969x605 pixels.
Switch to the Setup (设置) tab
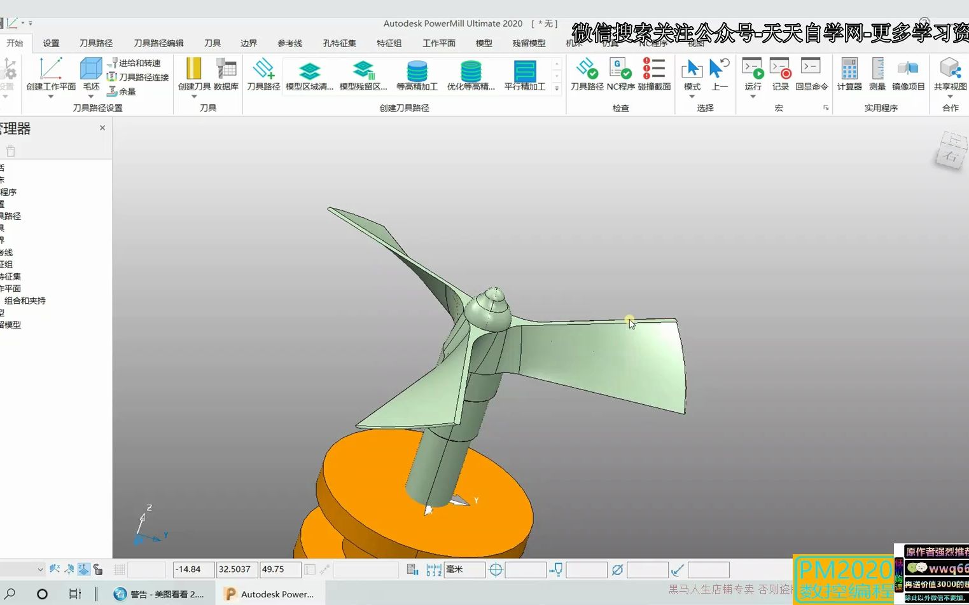pyautogui.click(x=51, y=43)
